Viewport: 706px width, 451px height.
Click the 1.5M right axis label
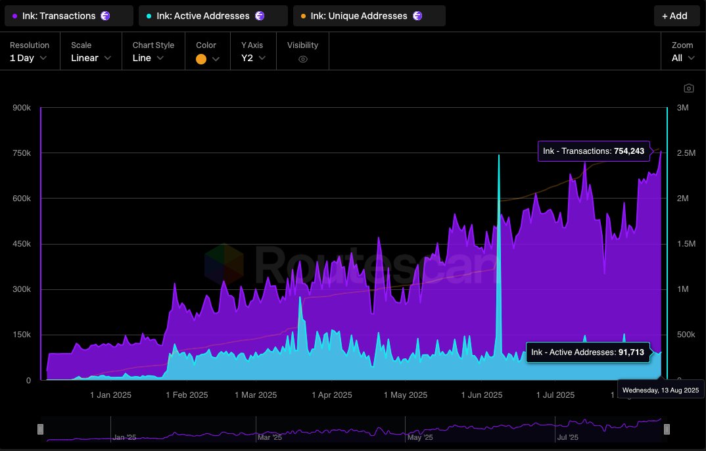pyautogui.click(x=686, y=244)
